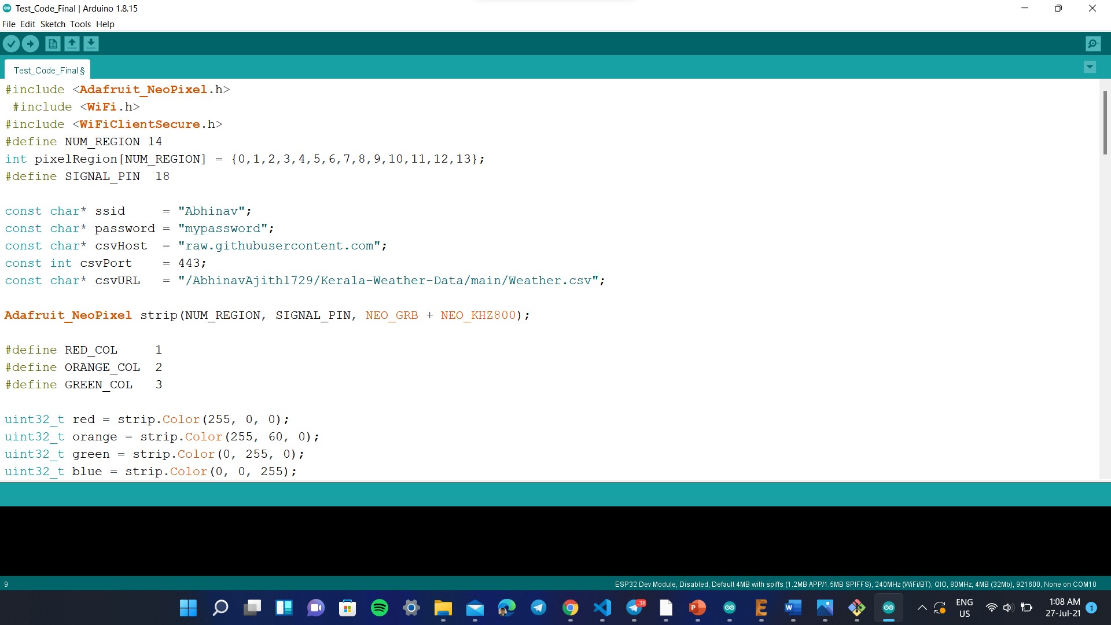Click the Verify sketch checkmark button
Image resolution: width=1111 pixels, height=625 pixels.
(11, 43)
